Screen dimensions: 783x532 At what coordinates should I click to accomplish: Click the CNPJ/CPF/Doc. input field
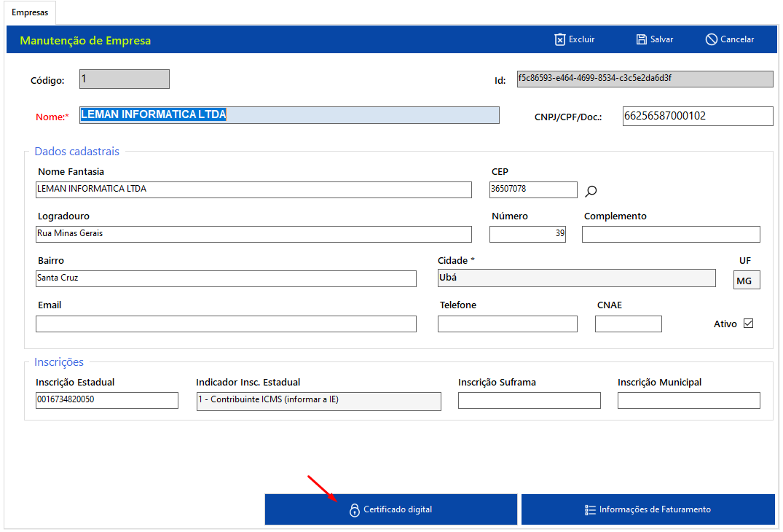click(698, 116)
